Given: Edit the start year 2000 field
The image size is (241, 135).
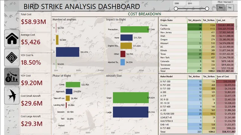Looking at the screenshot, I should coord(179,3).
